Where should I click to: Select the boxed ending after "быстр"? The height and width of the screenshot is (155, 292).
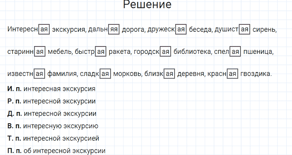tap(101, 52)
